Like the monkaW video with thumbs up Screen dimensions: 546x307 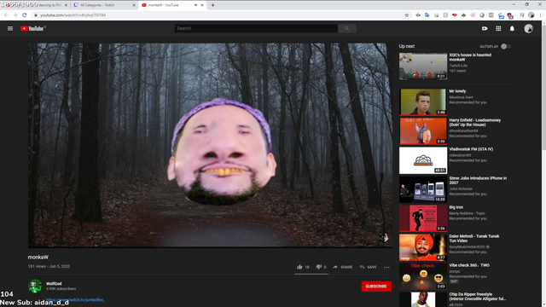tap(299, 267)
